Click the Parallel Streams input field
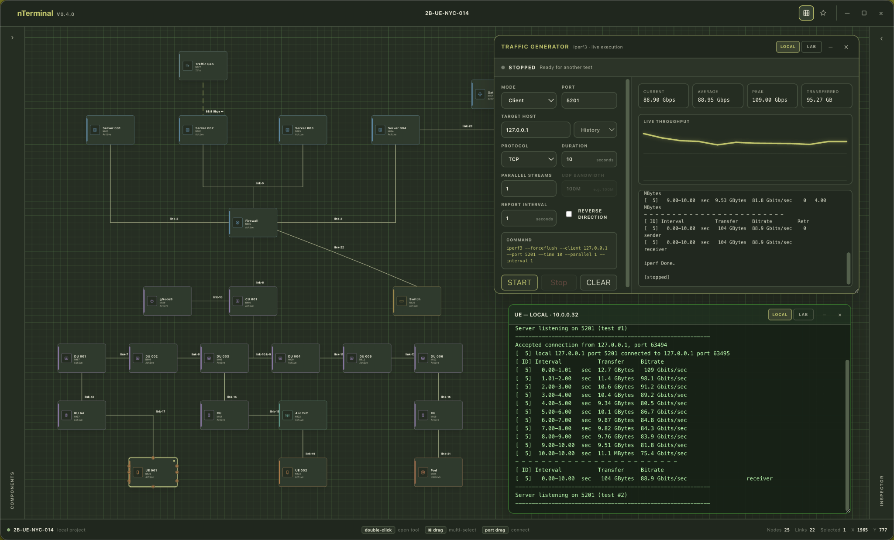The height and width of the screenshot is (540, 894). pos(529,189)
